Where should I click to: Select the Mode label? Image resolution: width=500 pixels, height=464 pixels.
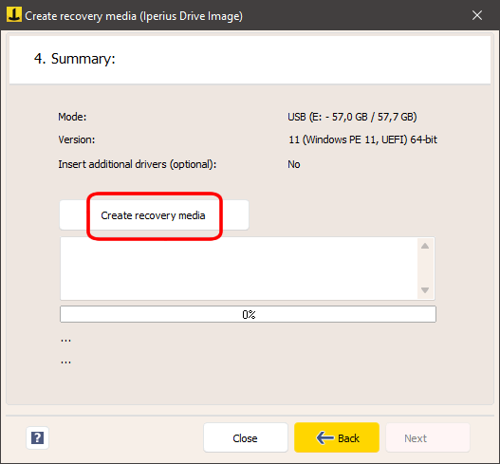point(72,117)
